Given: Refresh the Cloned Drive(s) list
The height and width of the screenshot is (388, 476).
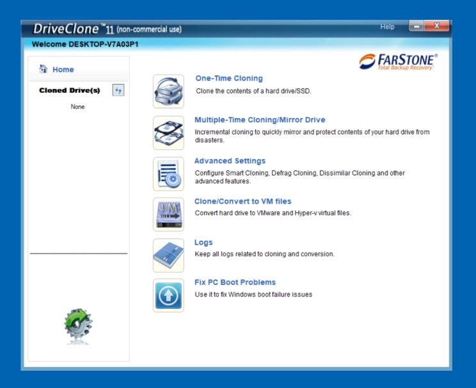Looking at the screenshot, I should click(x=118, y=90).
